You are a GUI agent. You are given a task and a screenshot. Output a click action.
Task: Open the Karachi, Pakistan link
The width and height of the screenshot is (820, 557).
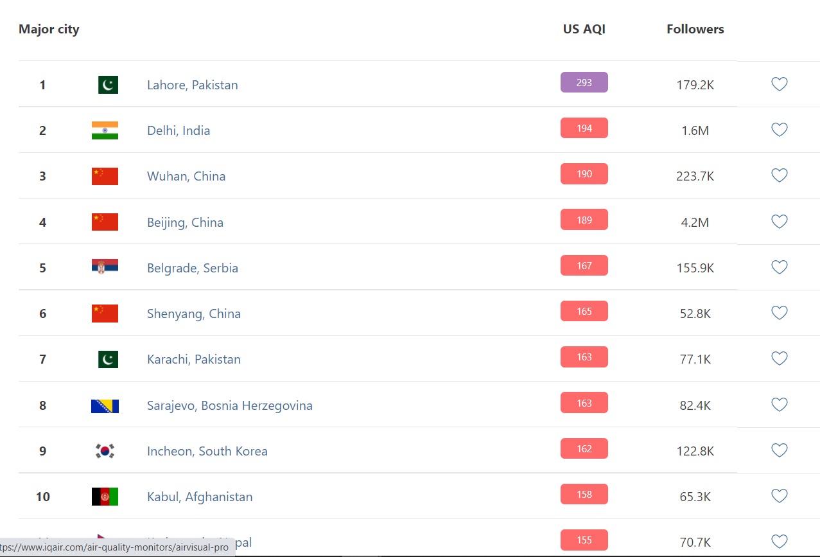pyautogui.click(x=193, y=359)
